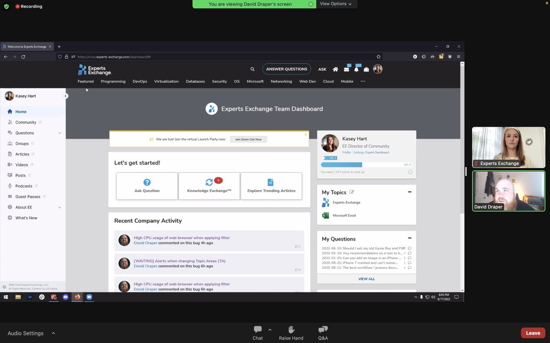550x343 pixels.
Task: Click the Firefox icon in the taskbar
Action: pyautogui.click(x=77, y=297)
